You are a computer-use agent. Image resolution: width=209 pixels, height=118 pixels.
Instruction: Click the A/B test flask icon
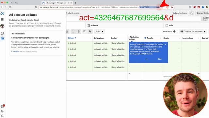(x=84, y=31)
